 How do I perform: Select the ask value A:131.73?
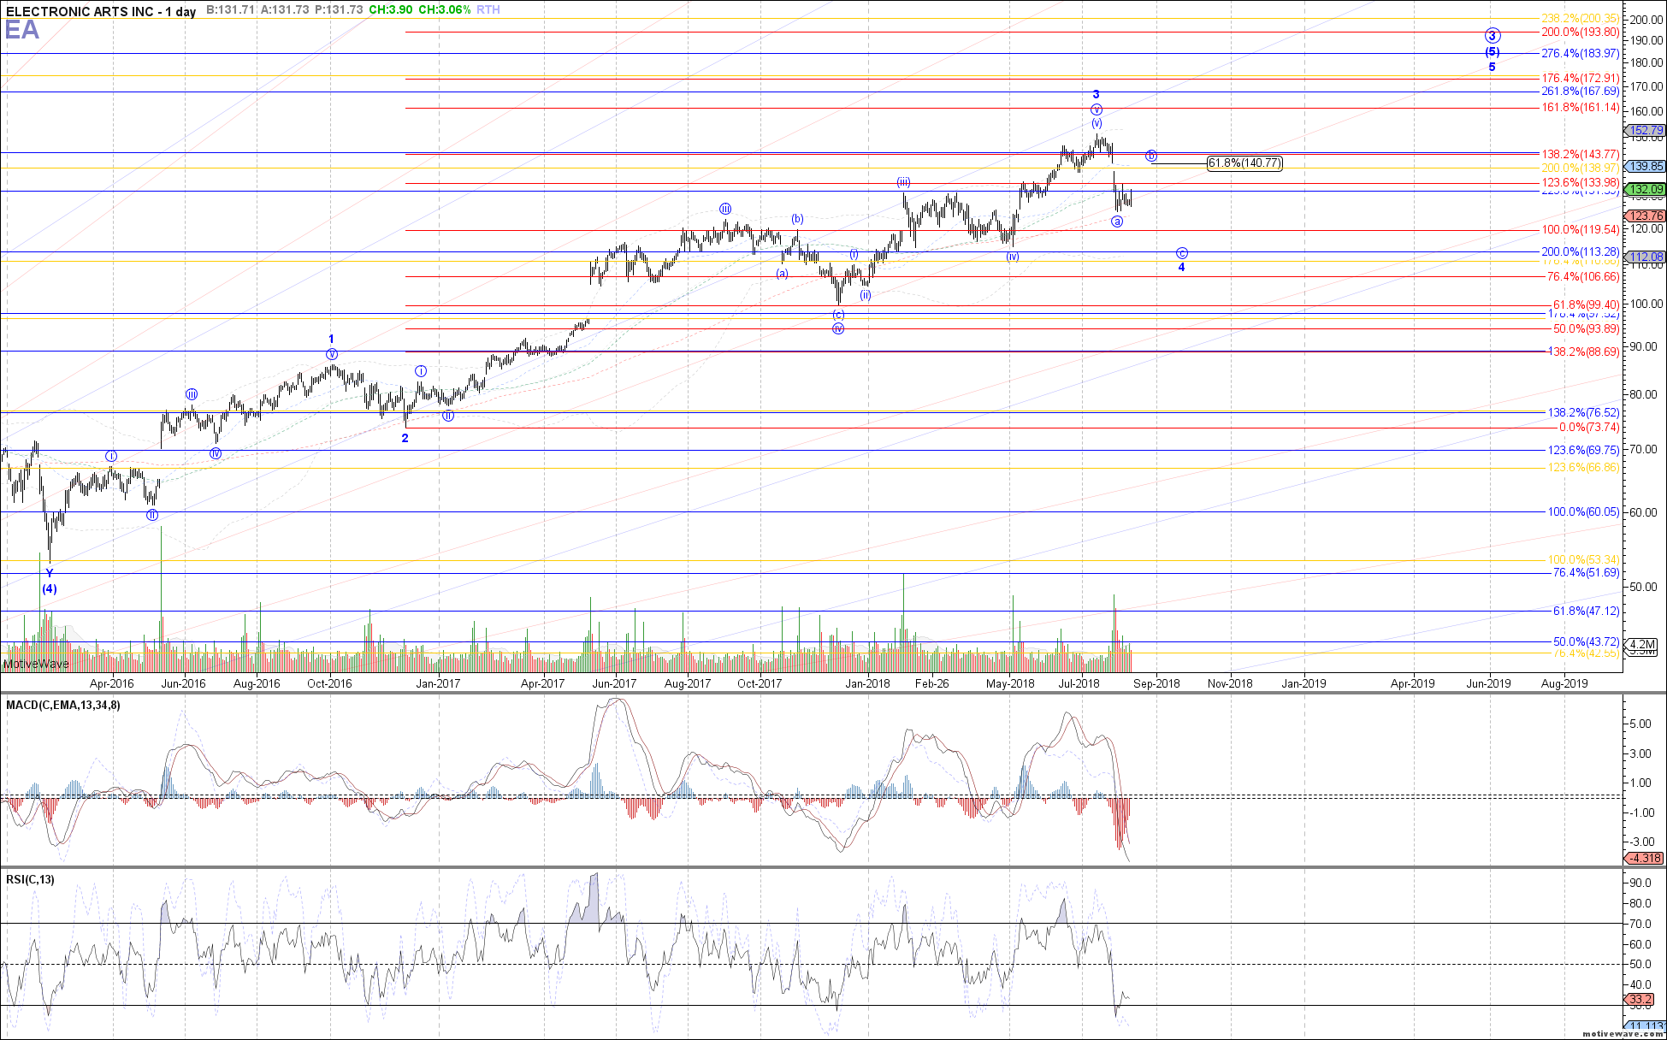pyautogui.click(x=284, y=9)
